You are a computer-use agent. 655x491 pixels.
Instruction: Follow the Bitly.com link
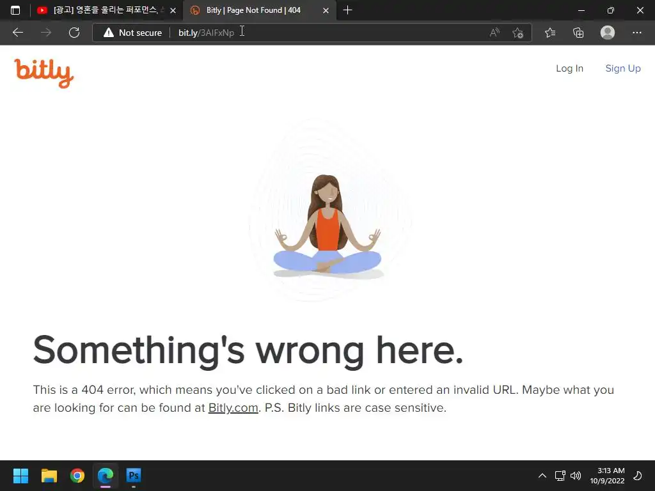[x=233, y=407]
